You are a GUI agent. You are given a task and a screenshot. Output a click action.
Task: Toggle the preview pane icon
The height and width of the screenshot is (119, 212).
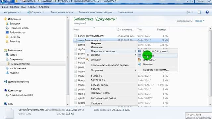pyautogui.click(x=199, y=12)
